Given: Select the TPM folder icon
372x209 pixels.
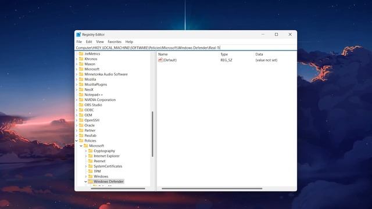Looking at the screenshot, I should click(91, 171).
